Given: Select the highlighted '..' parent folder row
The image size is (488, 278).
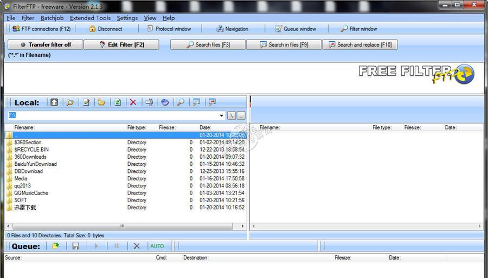Looking at the screenshot, I should 126,135.
